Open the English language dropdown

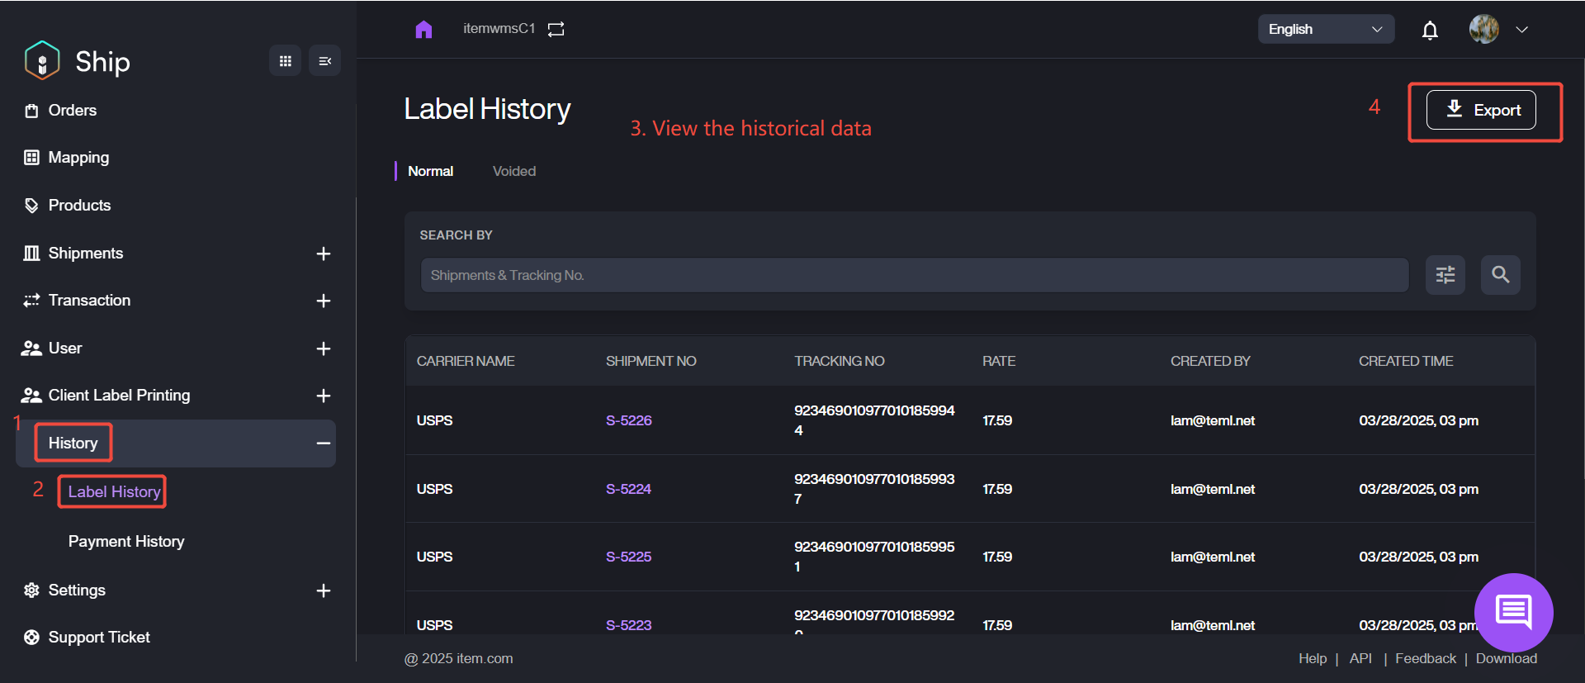click(x=1325, y=30)
